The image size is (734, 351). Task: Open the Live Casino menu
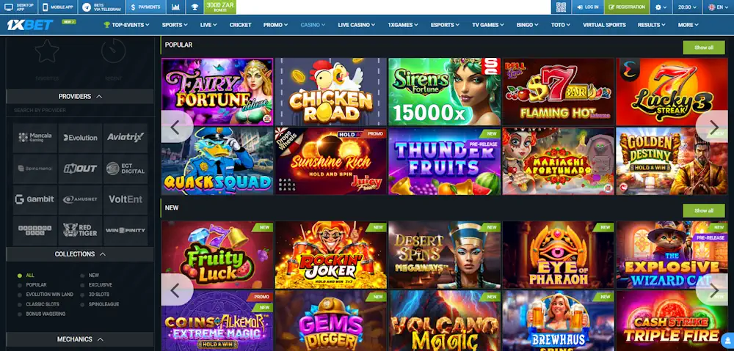(357, 25)
